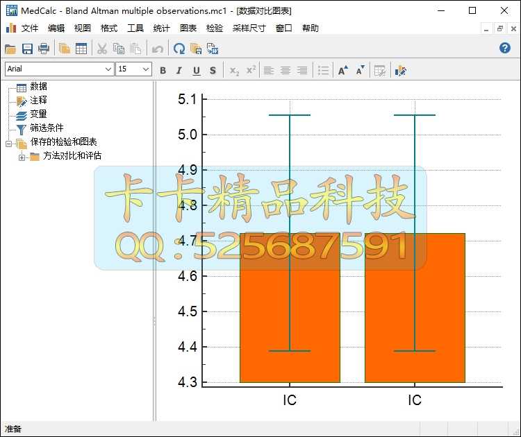Image resolution: width=521 pixels, height=437 pixels.
Task: Click the 5.1 y-axis label
Action: pos(188,99)
